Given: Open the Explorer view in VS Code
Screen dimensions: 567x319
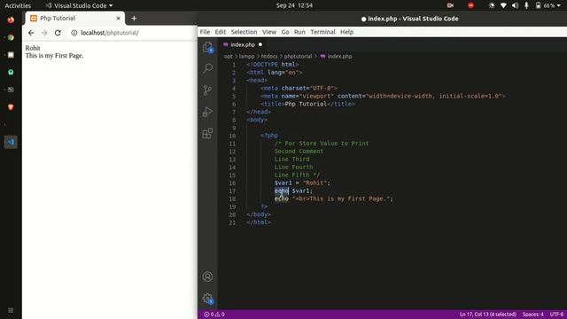Looking at the screenshot, I should point(207,47).
